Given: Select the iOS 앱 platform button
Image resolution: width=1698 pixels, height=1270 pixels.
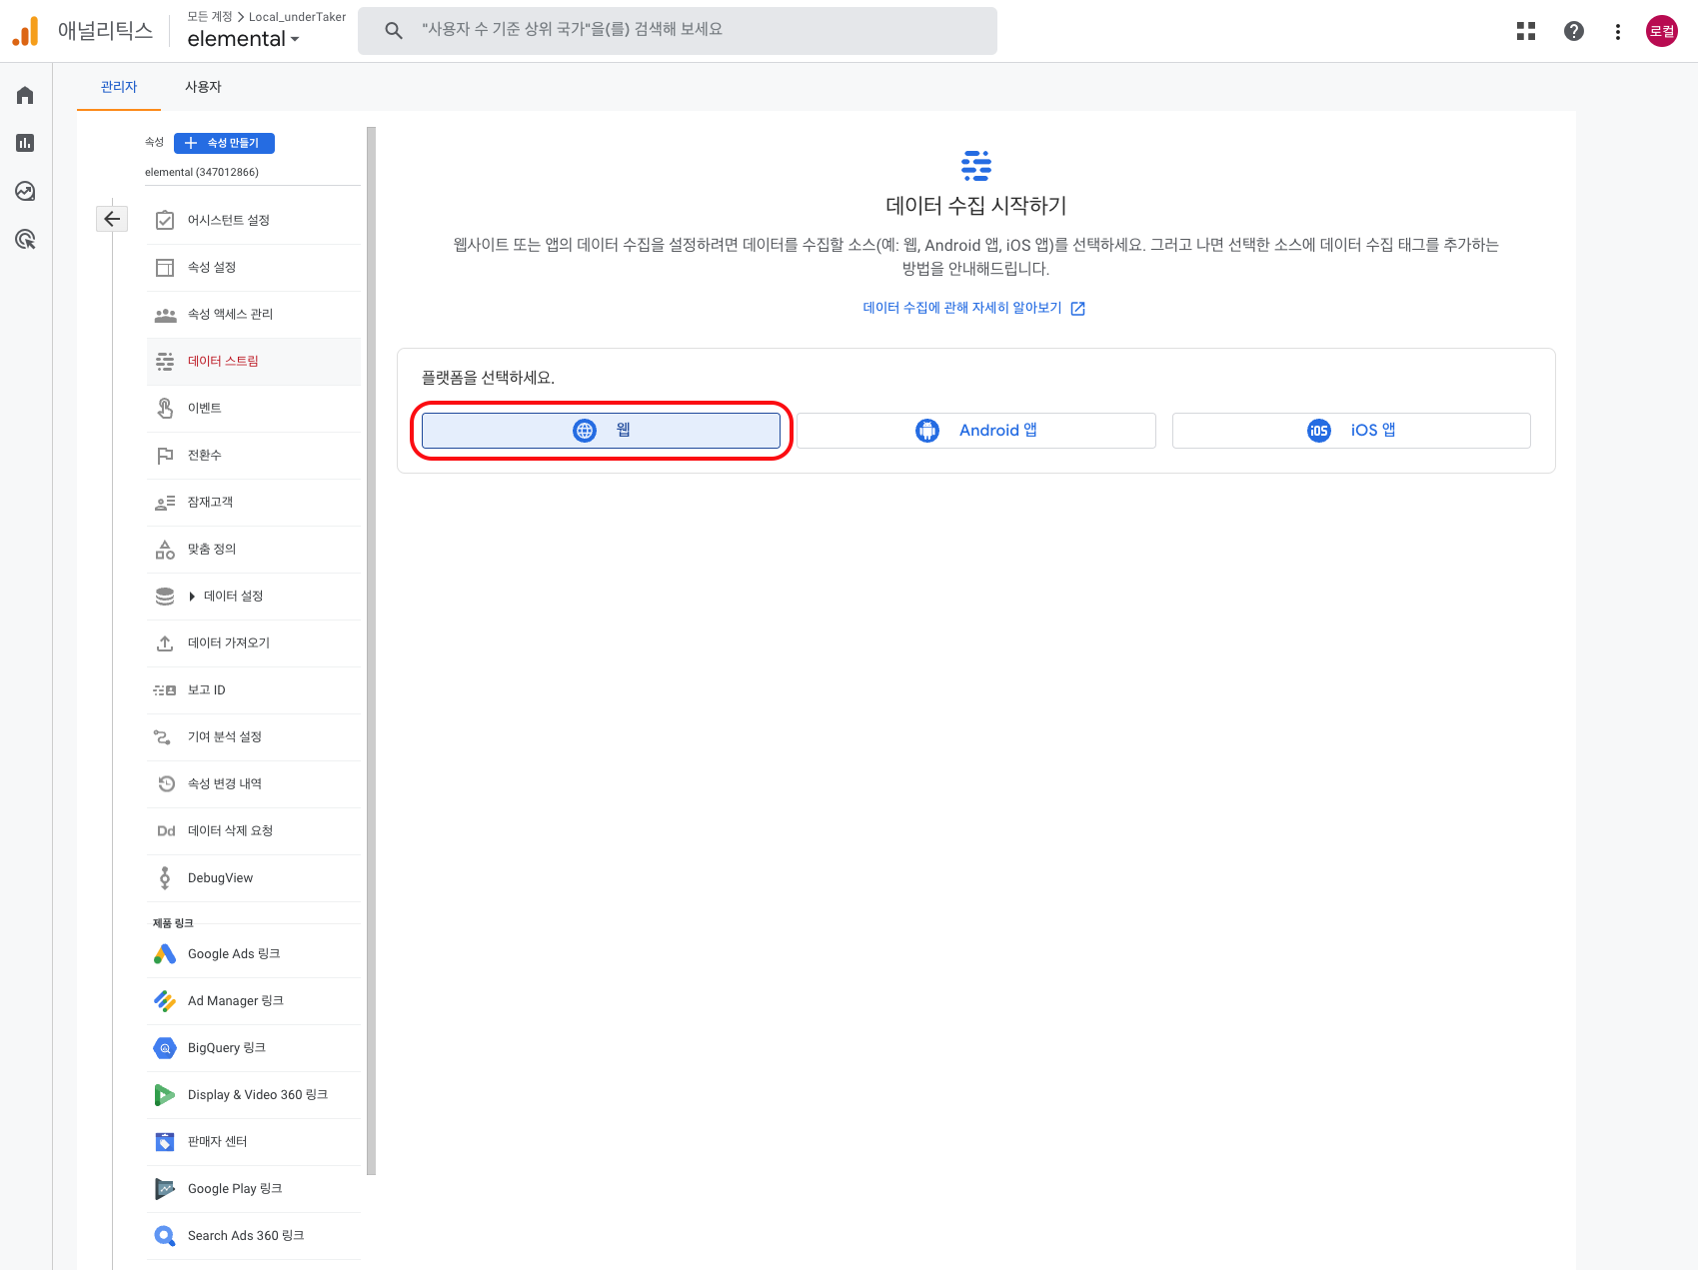Looking at the screenshot, I should 1350,431.
